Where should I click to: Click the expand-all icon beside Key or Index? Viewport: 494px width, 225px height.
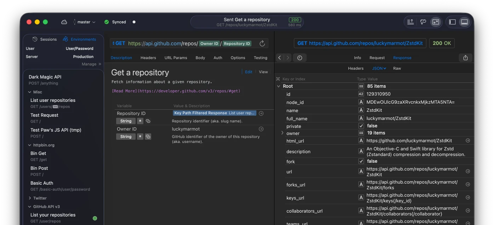[x=278, y=79]
